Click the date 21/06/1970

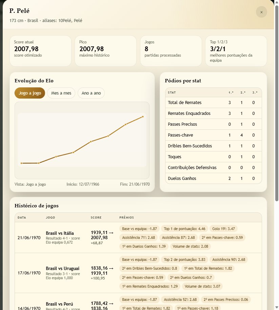(29, 237)
